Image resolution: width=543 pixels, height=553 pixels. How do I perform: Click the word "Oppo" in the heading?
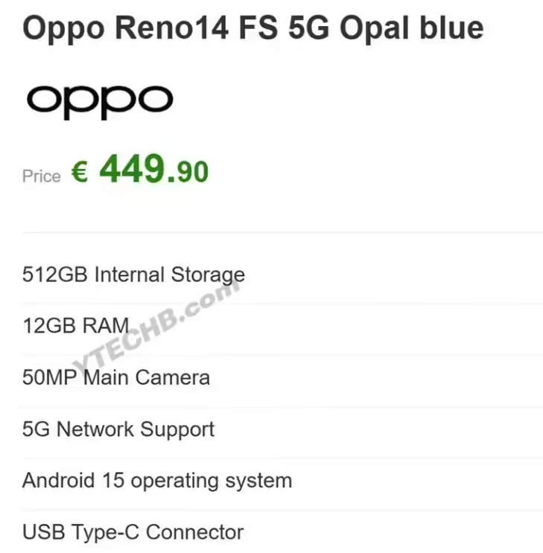63,30
